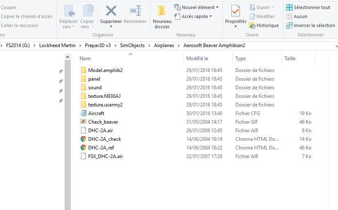
Task: Click the Check_beaver GIF icon
Action: click(x=83, y=122)
